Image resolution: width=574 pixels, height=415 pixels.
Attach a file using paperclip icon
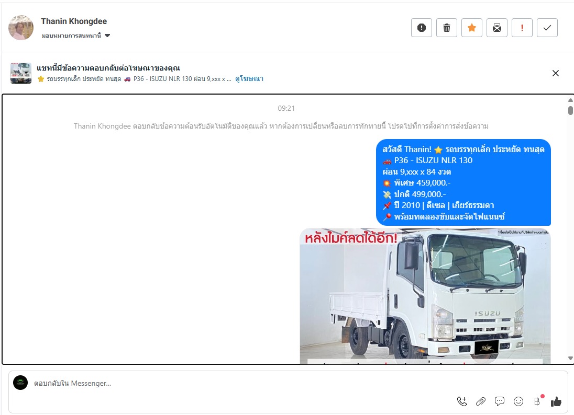pyautogui.click(x=481, y=401)
